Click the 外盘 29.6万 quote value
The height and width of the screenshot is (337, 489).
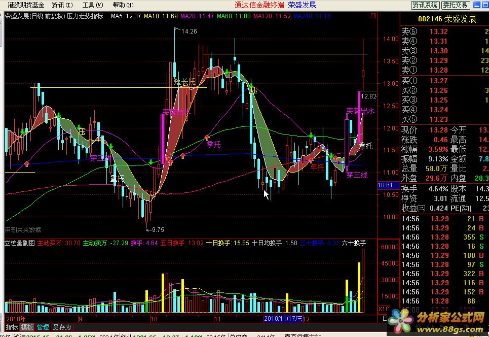[x=437, y=178]
